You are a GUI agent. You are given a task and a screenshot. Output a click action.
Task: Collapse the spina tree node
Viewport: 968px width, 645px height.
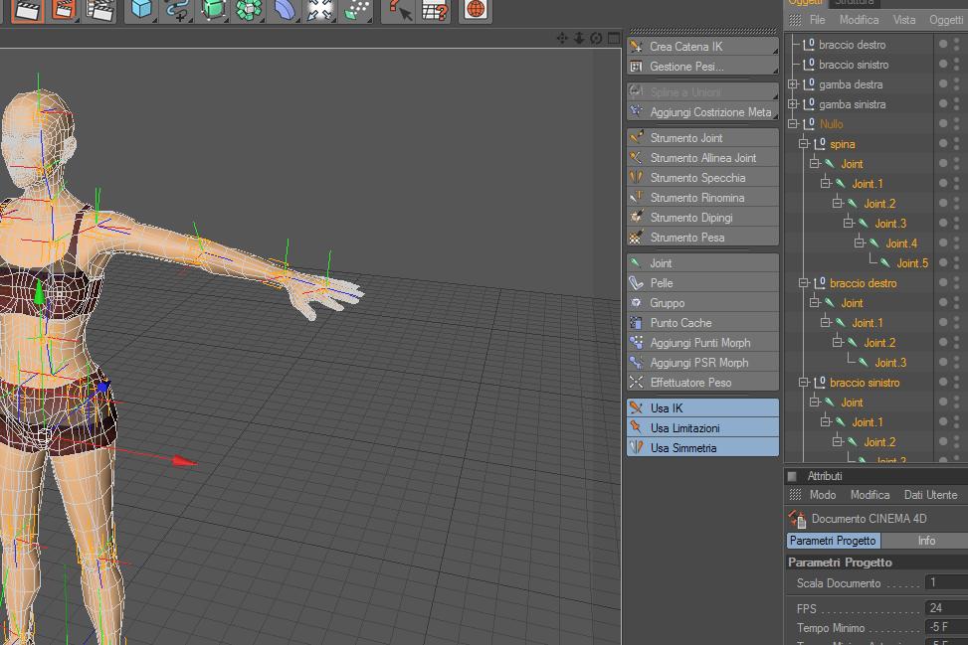tap(803, 144)
